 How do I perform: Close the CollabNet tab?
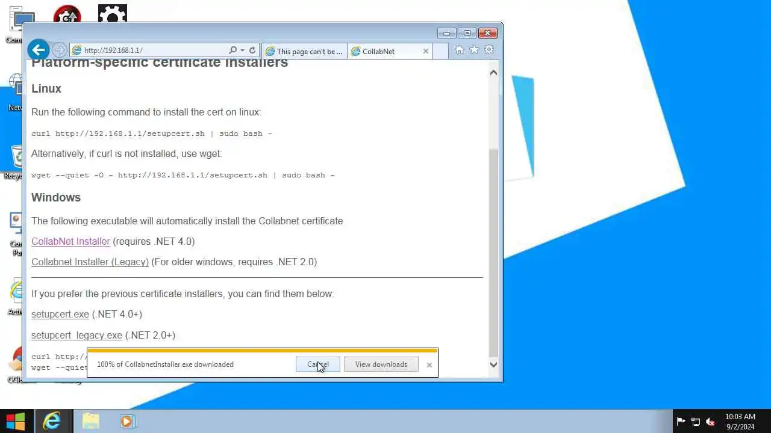(426, 51)
